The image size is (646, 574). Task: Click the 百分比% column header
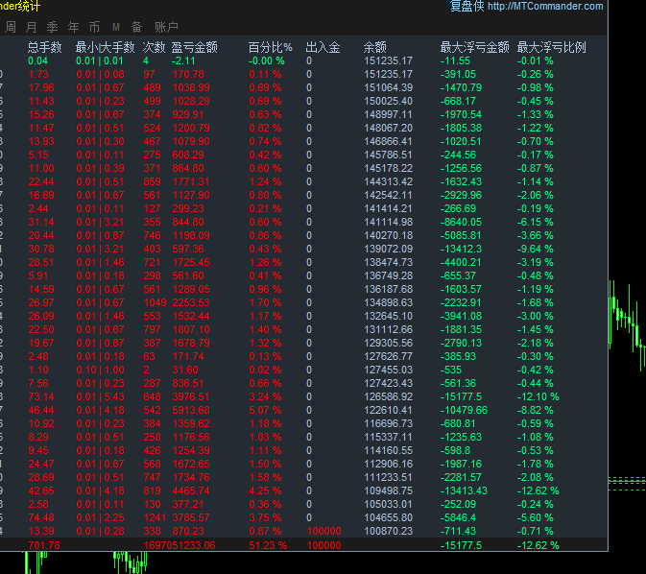coord(271,47)
